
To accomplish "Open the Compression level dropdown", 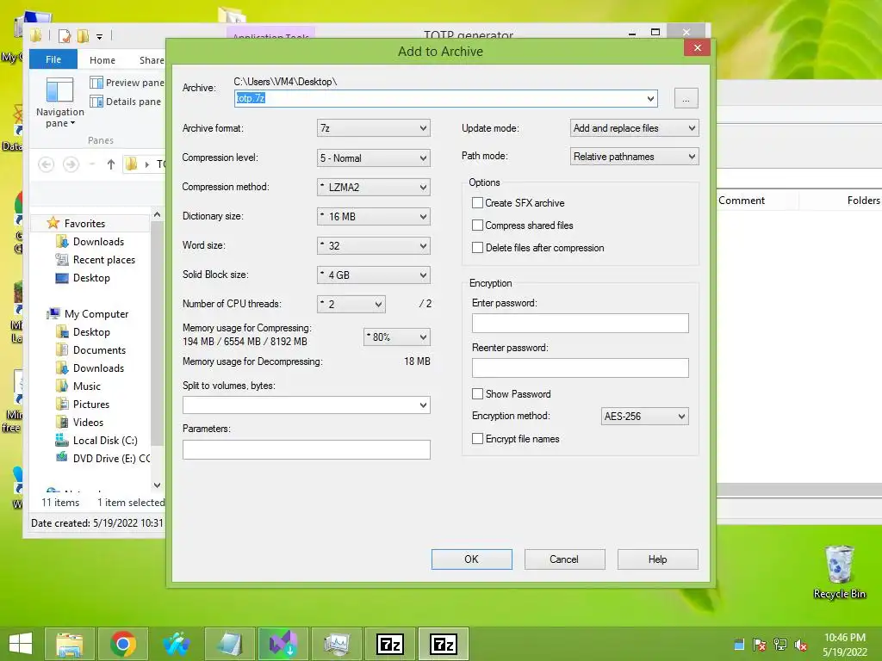I will 374,158.
